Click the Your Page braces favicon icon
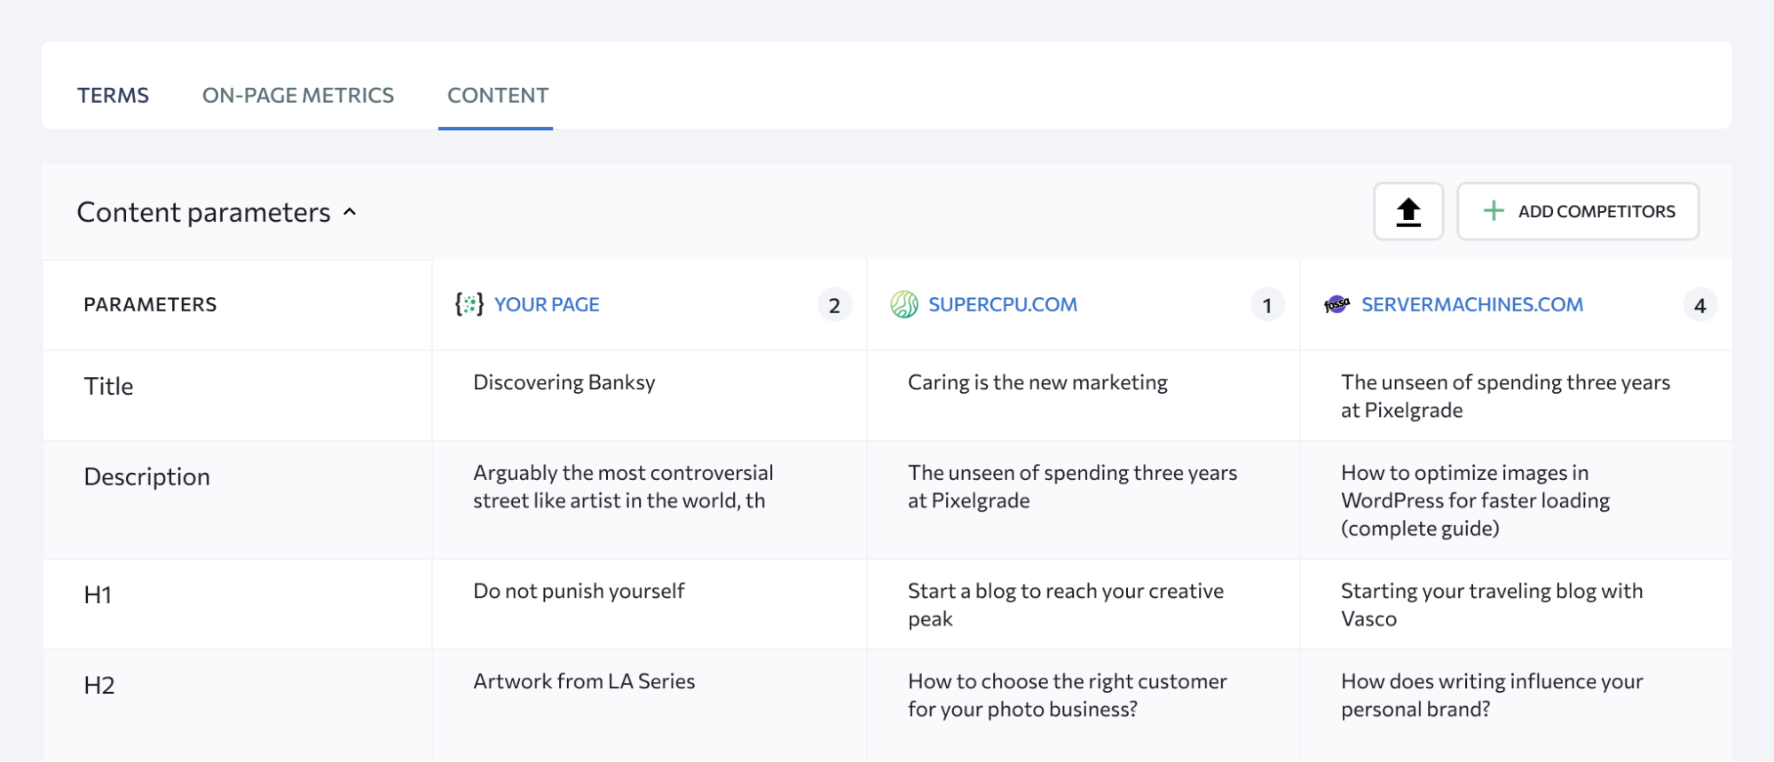1774x762 pixels. coord(469,304)
